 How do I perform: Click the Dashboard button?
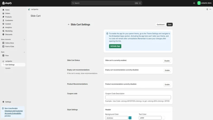pyautogui.click(x=161, y=25)
